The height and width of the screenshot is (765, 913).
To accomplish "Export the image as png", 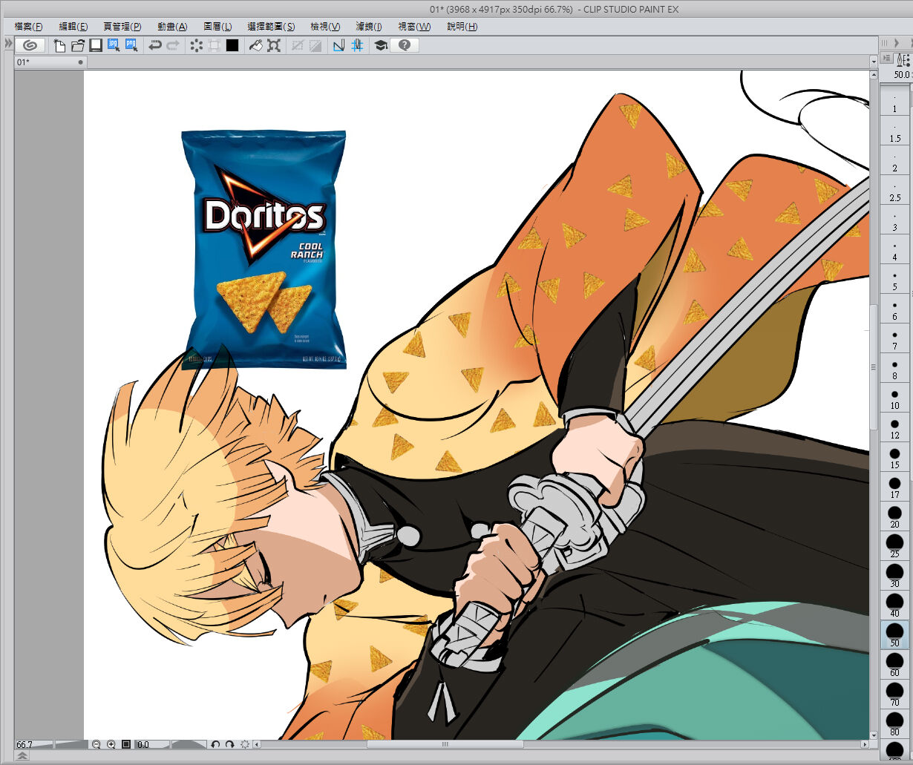I will (131, 45).
